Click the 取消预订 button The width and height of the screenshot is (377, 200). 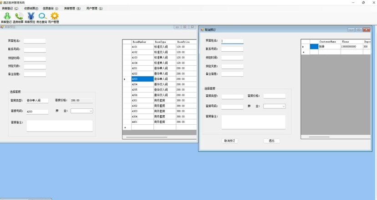click(229, 141)
